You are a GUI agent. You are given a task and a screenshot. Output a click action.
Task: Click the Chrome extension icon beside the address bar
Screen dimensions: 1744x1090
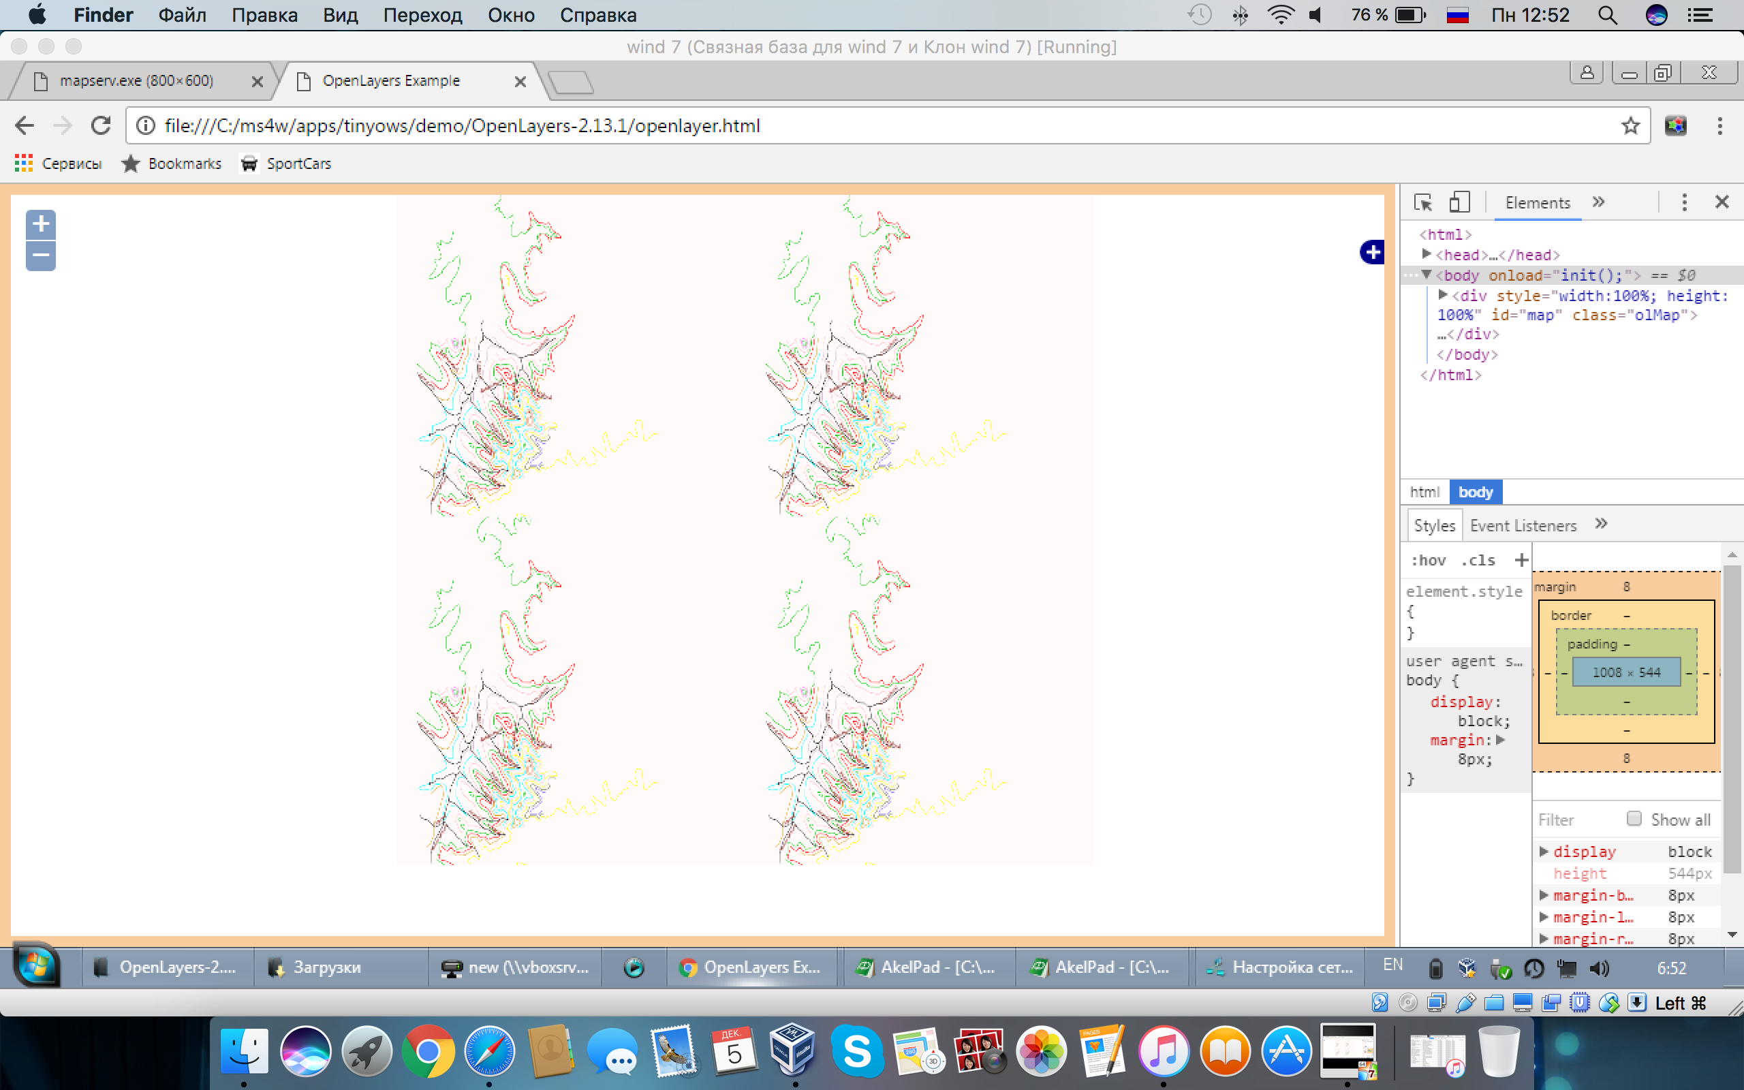click(x=1676, y=125)
